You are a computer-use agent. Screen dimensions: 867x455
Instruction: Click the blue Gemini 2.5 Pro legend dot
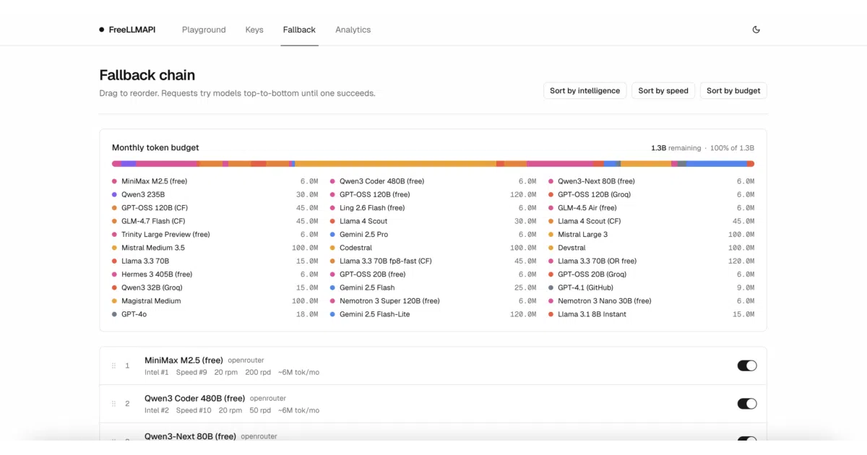(332, 234)
